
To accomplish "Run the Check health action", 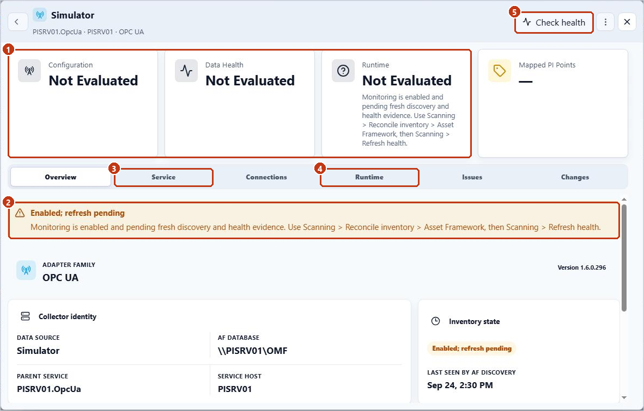I will point(554,22).
